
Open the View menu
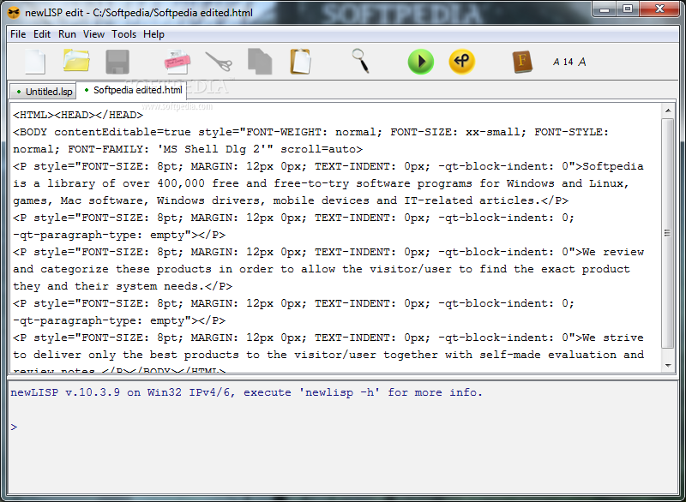tap(93, 34)
